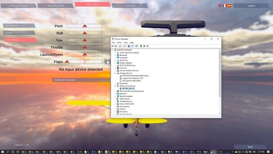This screenshot has height=154, width=273.
Task: Switch to the Multiplayer tab
Action: click(55, 6)
